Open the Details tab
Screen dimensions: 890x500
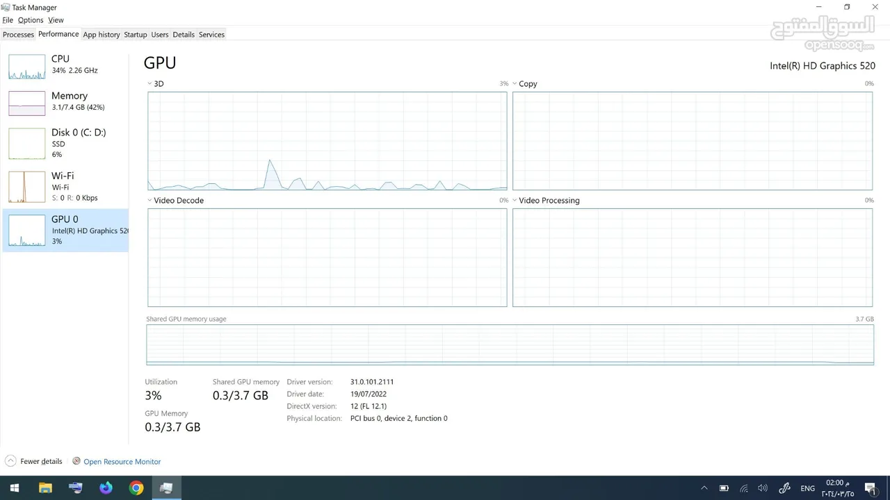coord(184,35)
